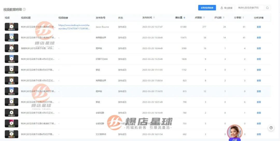Click the 分析详情 column header
This screenshot has height=141, width=280.
pyautogui.click(x=258, y=18)
